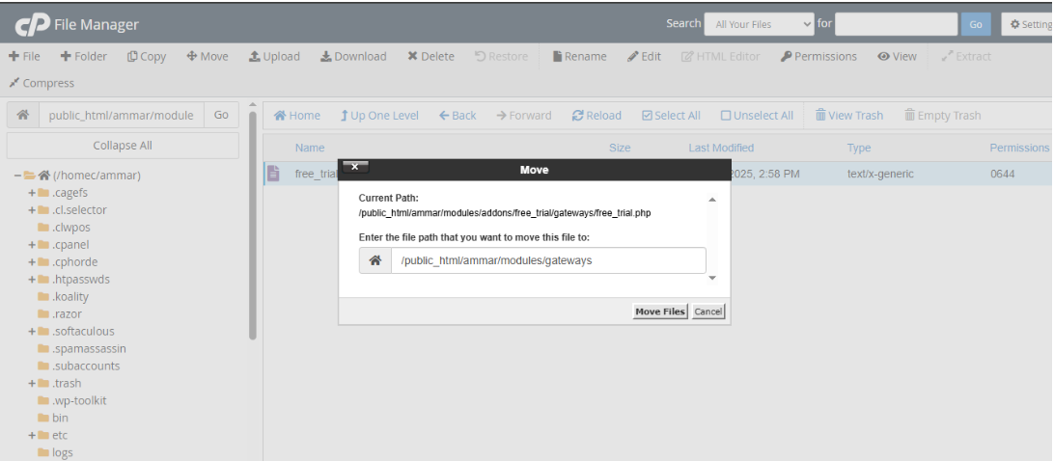The image size is (1054, 461).
Task: Click the home icon beside path field
Action: (x=22, y=115)
